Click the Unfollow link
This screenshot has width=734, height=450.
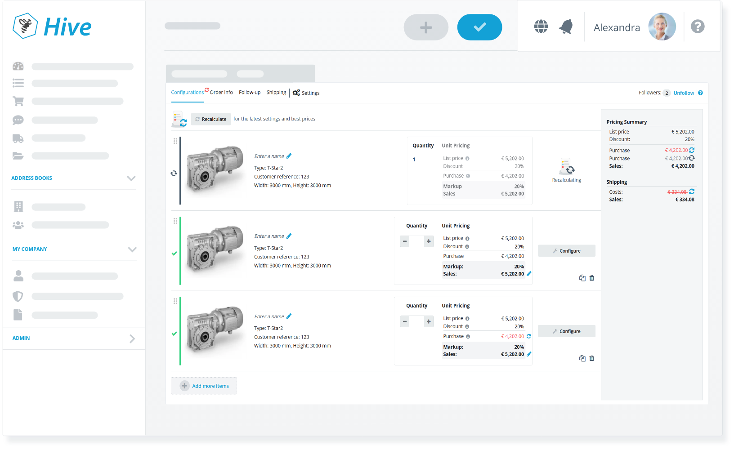point(684,93)
